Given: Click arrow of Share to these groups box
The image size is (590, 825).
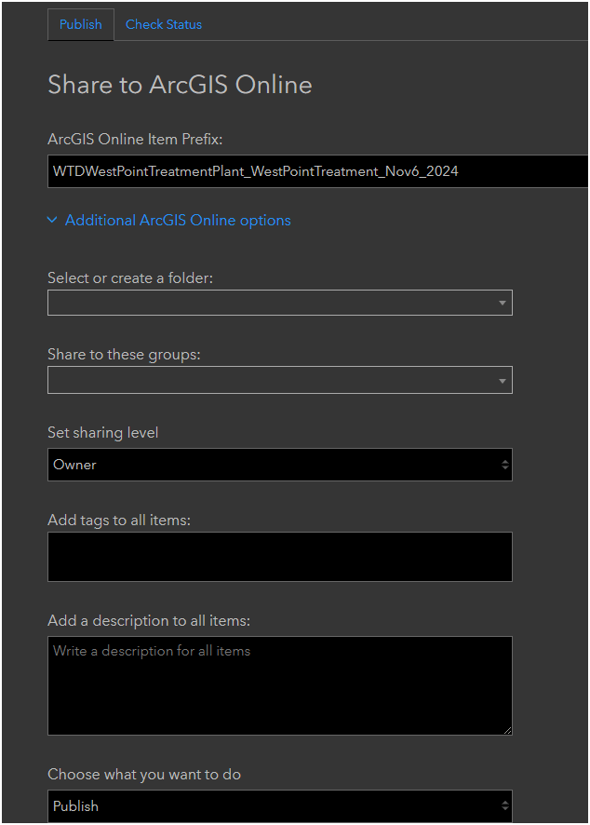Looking at the screenshot, I should (503, 381).
